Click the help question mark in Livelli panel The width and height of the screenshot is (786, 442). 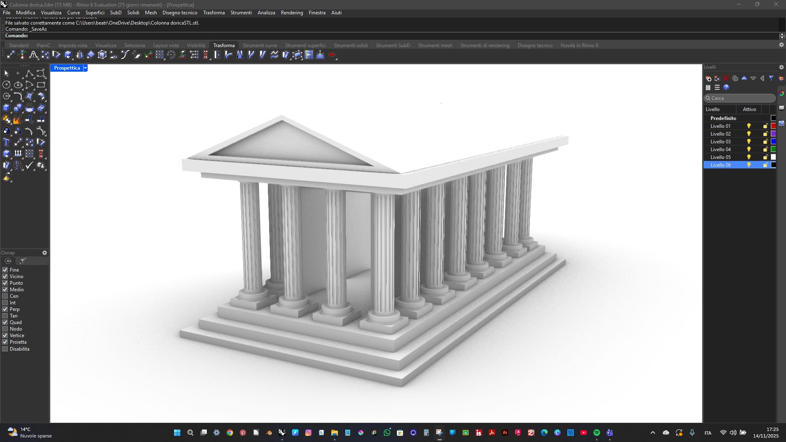point(726,87)
